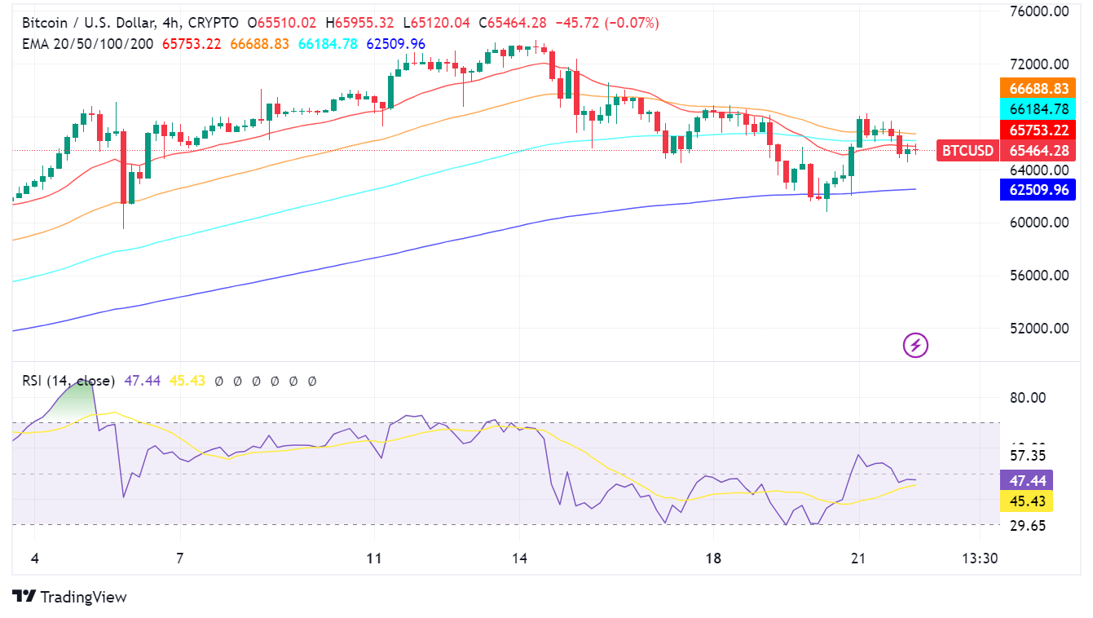
Task: Click the 13:30 time axis label
Action: 980,558
